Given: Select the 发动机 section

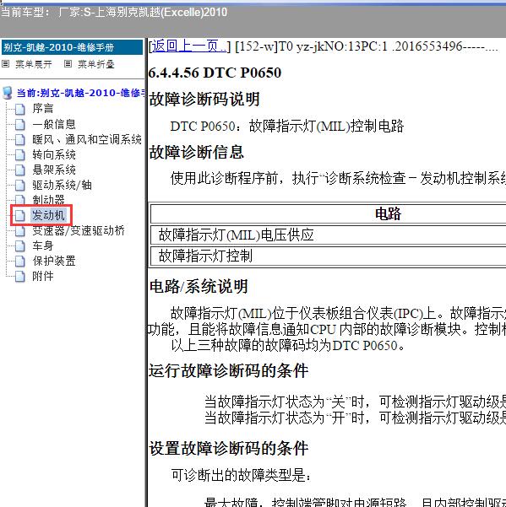Looking at the screenshot, I should point(48,215).
